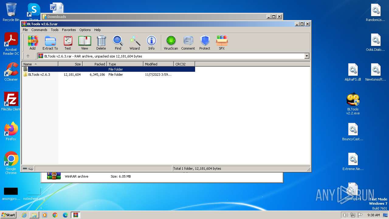This screenshot has height=219, width=389.
Task: Go up one level with arrow button
Action: pyautogui.click(x=28, y=56)
